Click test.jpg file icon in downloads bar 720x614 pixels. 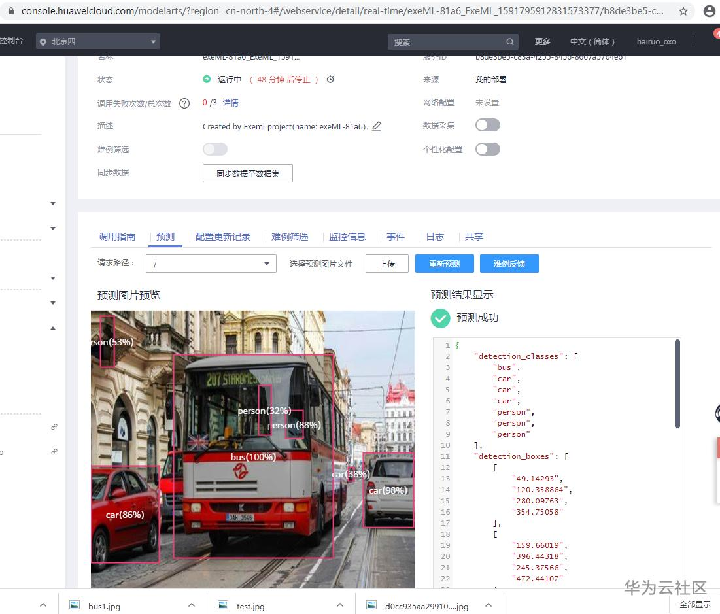click(223, 605)
